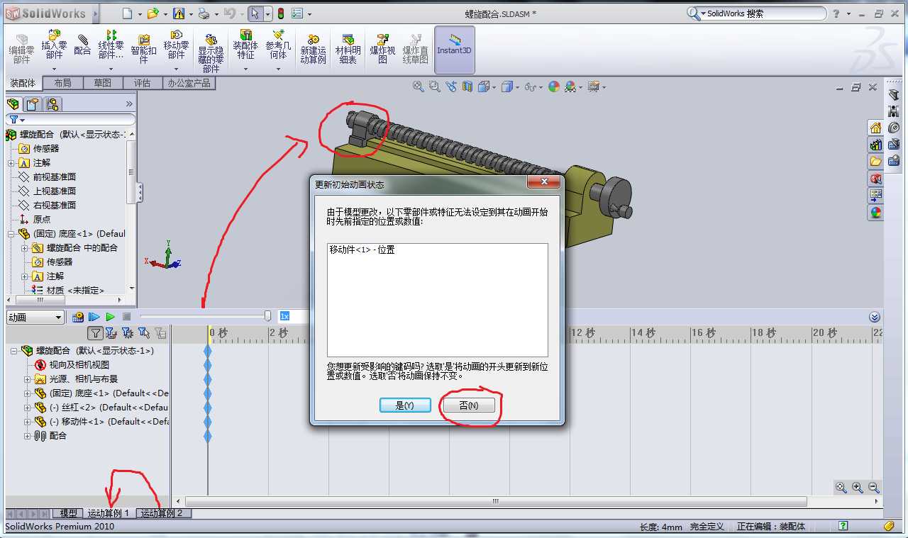Screen dimensions: 908x538
Task: Click the 参考几何体 tool
Action: [278, 44]
